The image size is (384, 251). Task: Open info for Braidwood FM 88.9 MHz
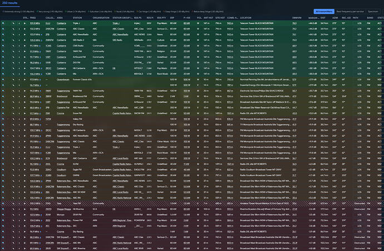(19, 96)
